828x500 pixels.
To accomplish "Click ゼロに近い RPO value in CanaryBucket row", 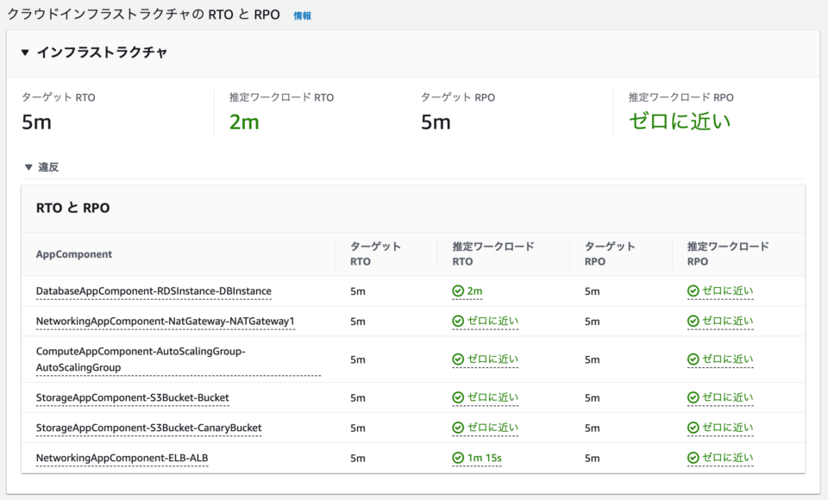I will click(728, 428).
